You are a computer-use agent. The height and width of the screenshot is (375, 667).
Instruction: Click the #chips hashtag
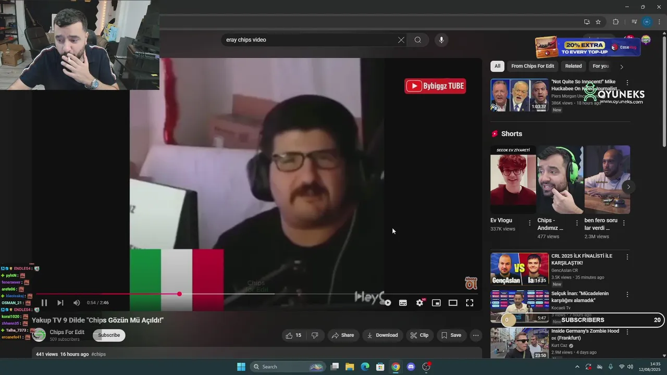tap(98, 354)
